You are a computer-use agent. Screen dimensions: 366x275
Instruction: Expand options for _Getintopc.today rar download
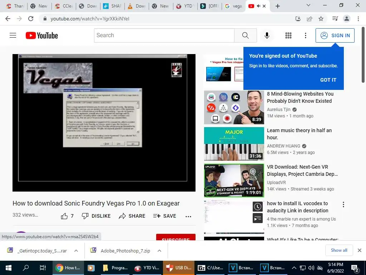(x=76, y=251)
